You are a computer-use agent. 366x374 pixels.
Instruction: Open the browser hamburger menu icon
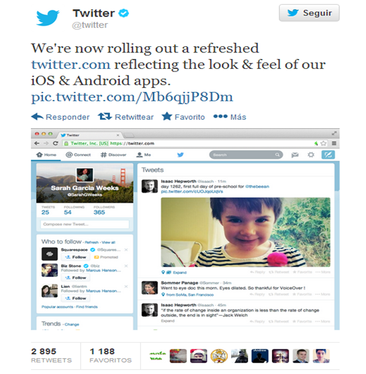click(334, 144)
